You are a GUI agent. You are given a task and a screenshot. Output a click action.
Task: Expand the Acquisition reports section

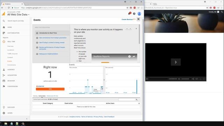coord(12,75)
